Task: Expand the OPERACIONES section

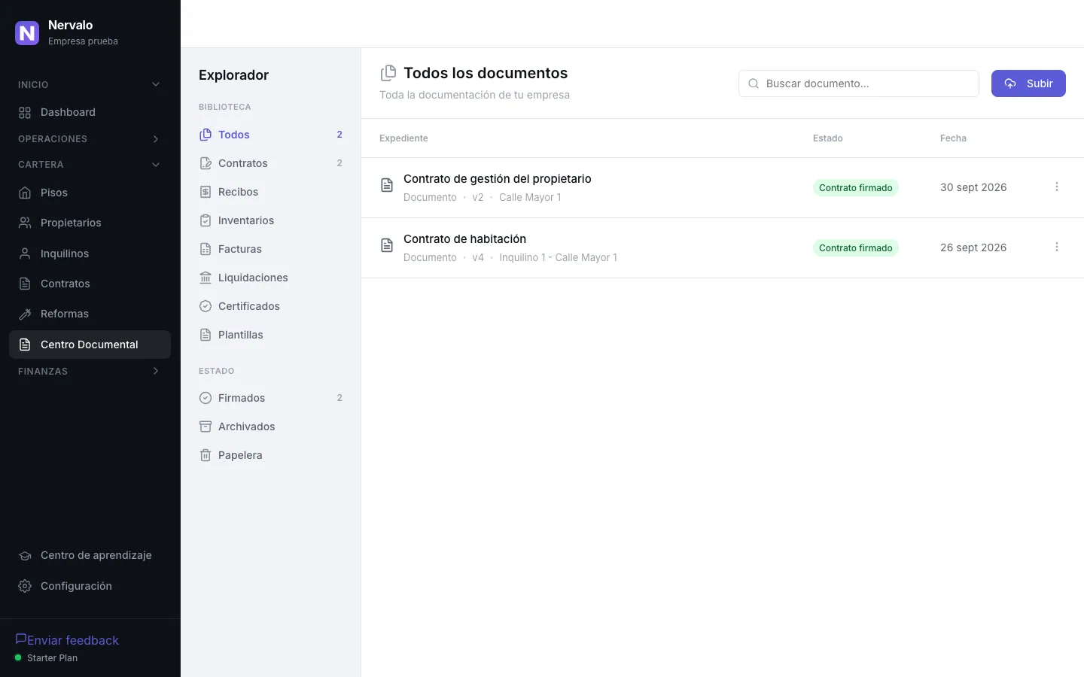Action: [90, 139]
